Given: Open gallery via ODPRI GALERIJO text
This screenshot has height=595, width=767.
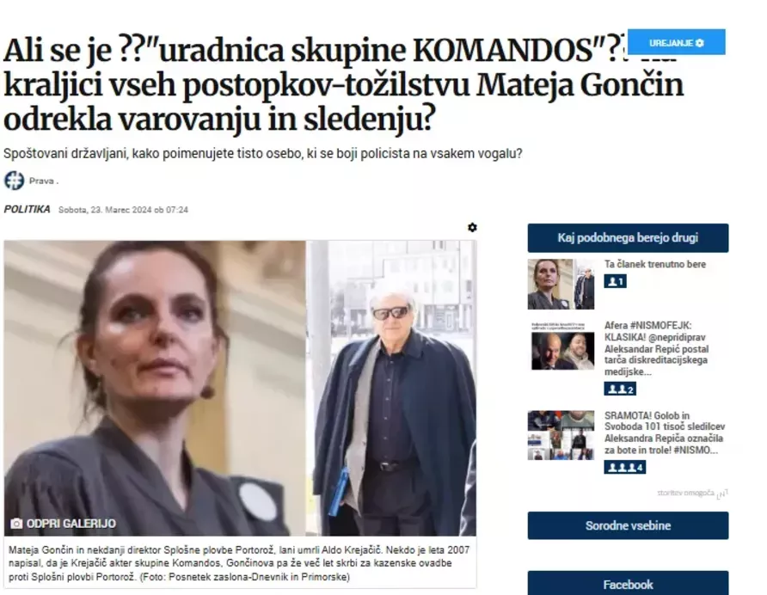Looking at the screenshot, I should (x=71, y=524).
